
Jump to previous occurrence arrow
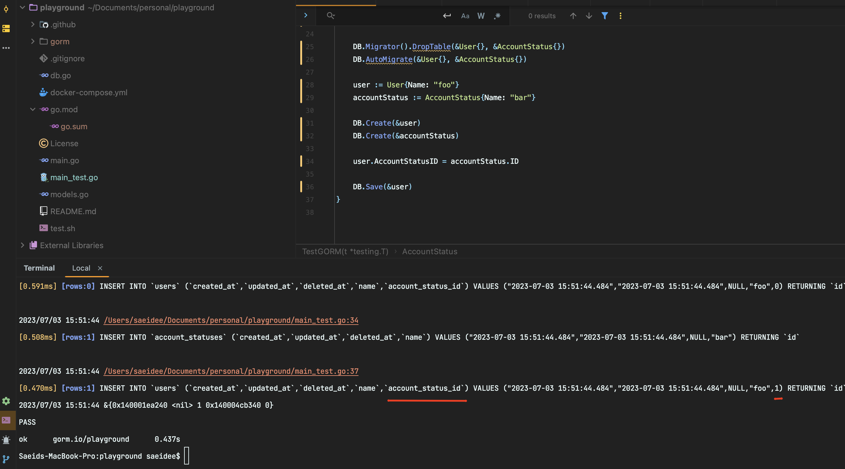pos(573,16)
